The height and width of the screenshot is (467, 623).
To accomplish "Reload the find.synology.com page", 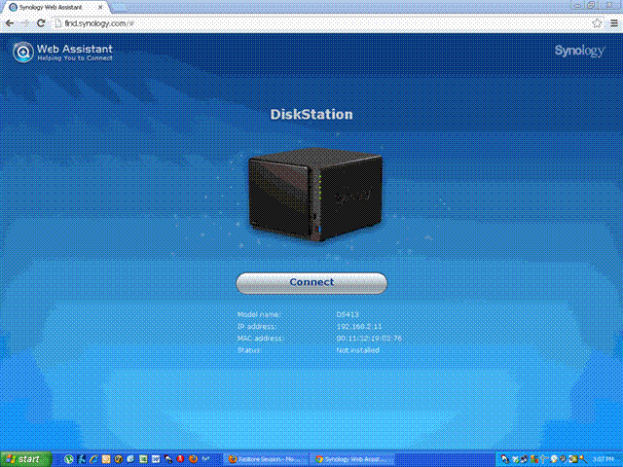I will (x=41, y=23).
